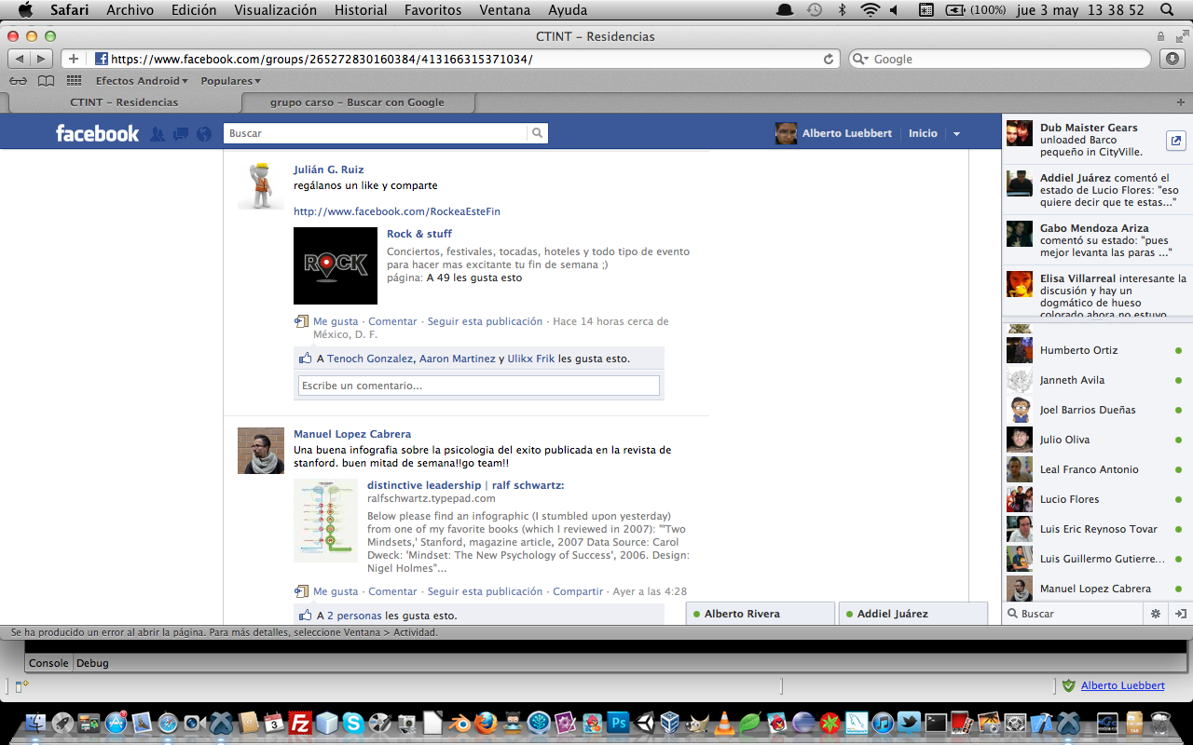Open Facebook friend requests icon
This screenshot has height=745, width=1193.
[158, 133]
